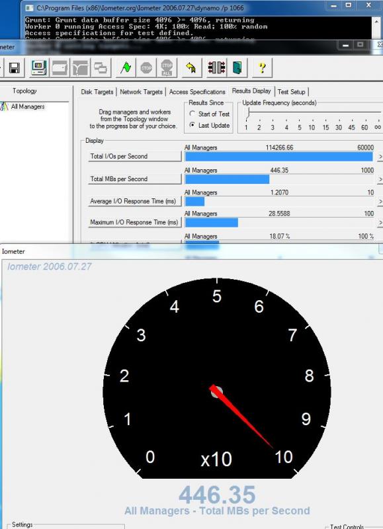This screenshot has width=383, height=529.
Task: Click Maximum I/O Response Time button
Action: (135, 222)
